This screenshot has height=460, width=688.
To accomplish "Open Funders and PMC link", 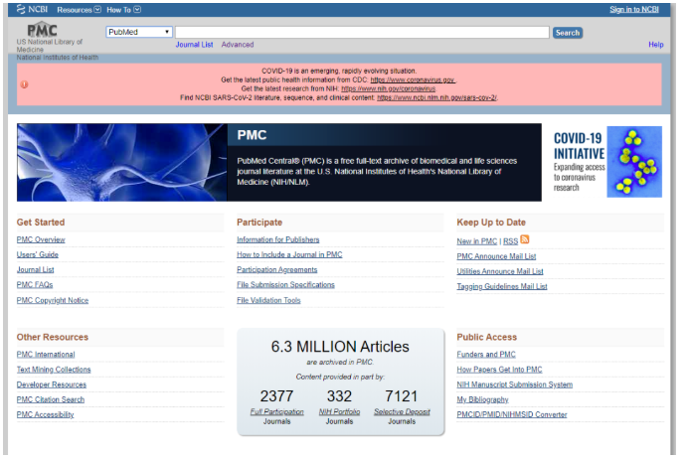I will click(x=486, y=355).
